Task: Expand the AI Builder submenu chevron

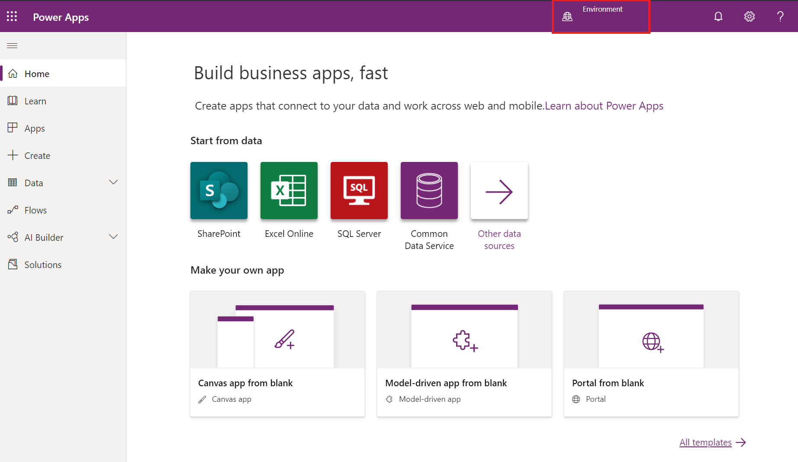Action: [x=113, y=237]
